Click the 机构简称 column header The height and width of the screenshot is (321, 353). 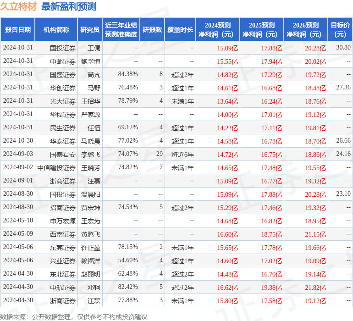click(x=56, y=30)
